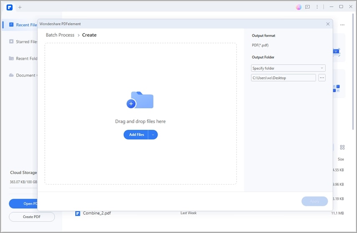
Task: Click the Starred Files star icon
Action: (x=11, y=41)
